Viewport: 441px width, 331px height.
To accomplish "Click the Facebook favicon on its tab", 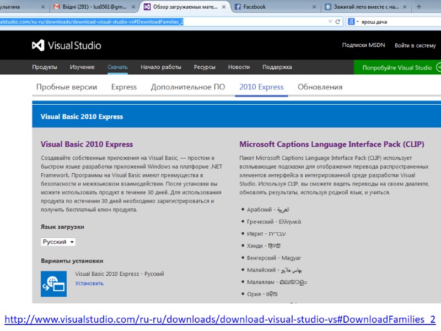I will coord(238,7).
